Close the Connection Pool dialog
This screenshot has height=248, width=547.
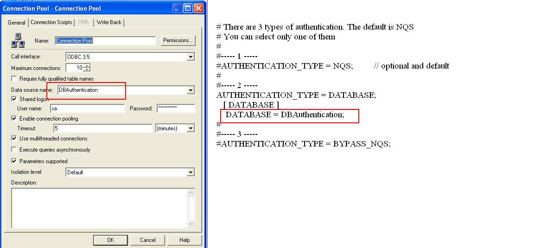click(x=198, y=8)
